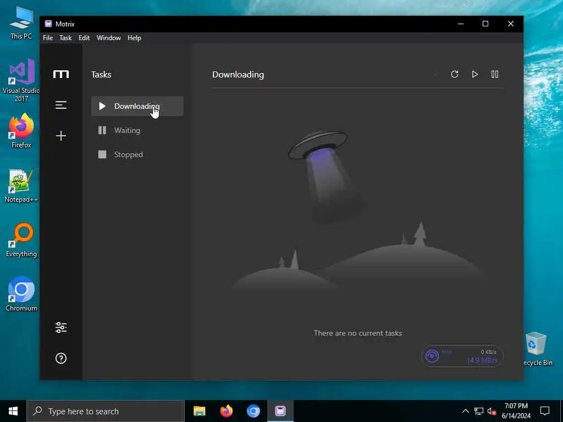This screenshot has width=563, height=422.
Task: Resume all tasks with the play icon
Action: 474,74
